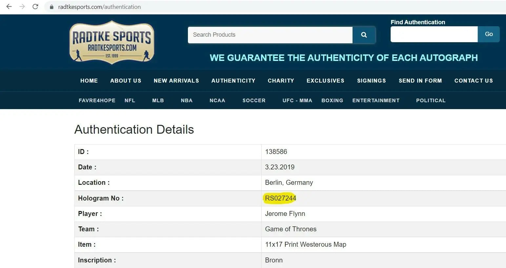Reload the page with refresh icon
Image resolution: width=506 pixels, height=268 pixels.
tap(35, 7)
